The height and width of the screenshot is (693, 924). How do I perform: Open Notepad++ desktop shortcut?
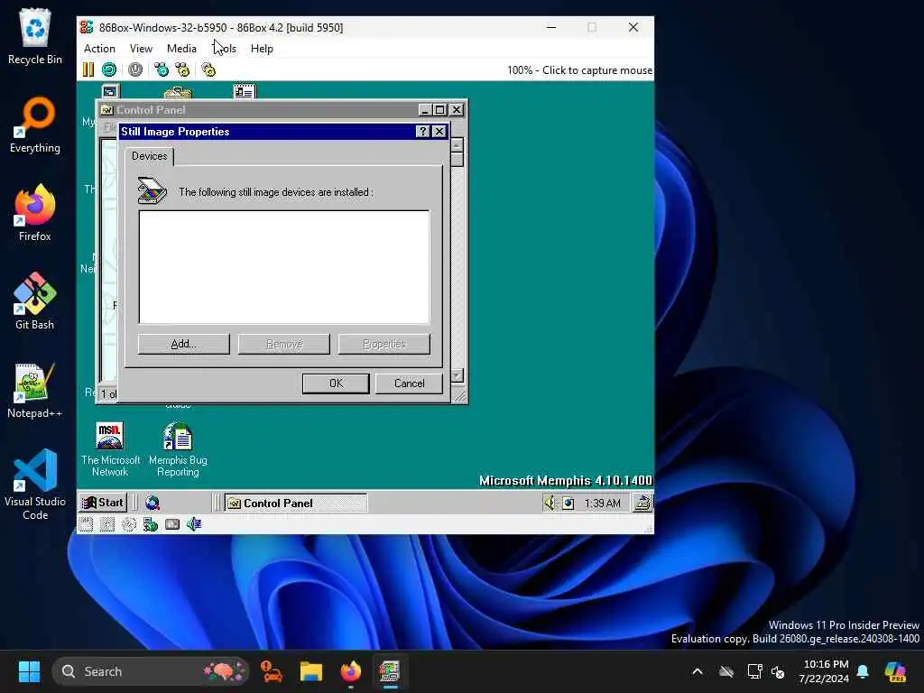pyautogui.click(x=35, y=390)
